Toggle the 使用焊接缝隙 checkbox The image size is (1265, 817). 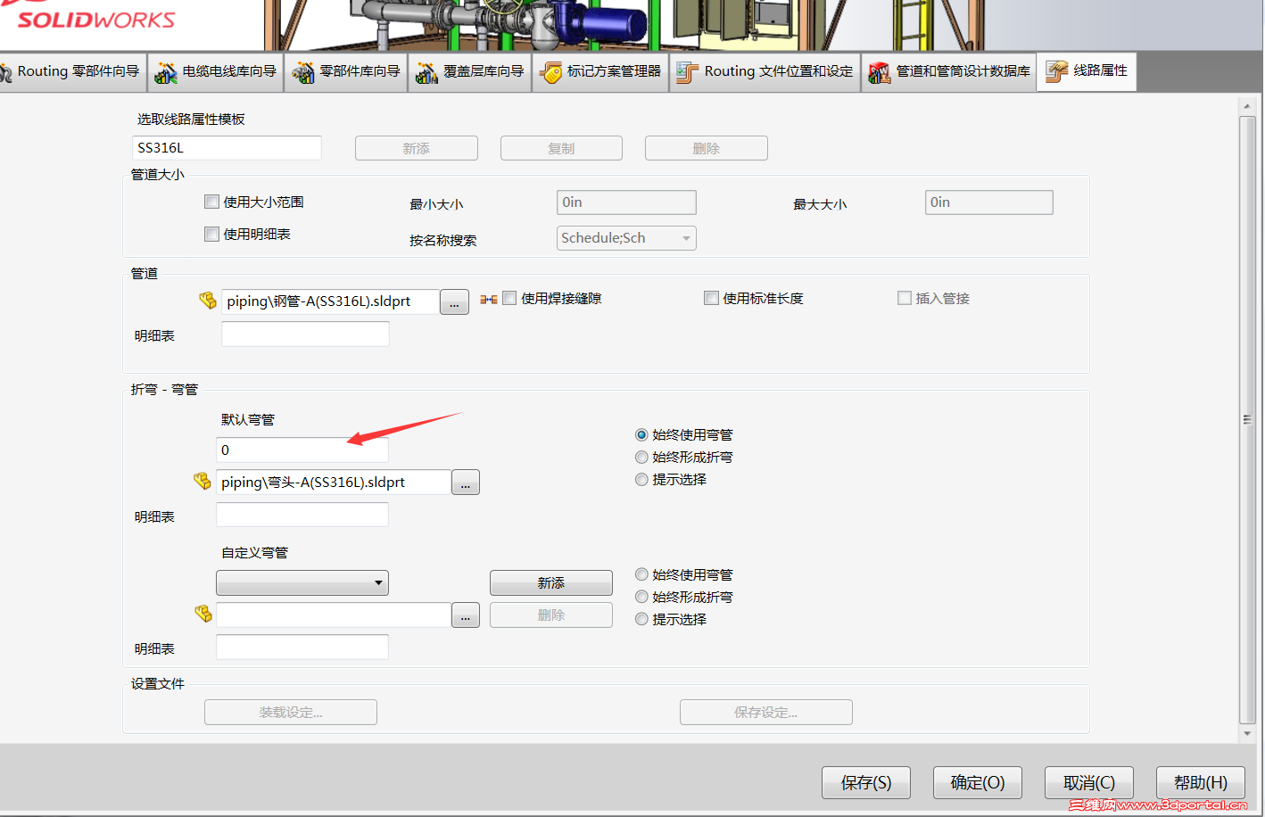tap(509, 298)
